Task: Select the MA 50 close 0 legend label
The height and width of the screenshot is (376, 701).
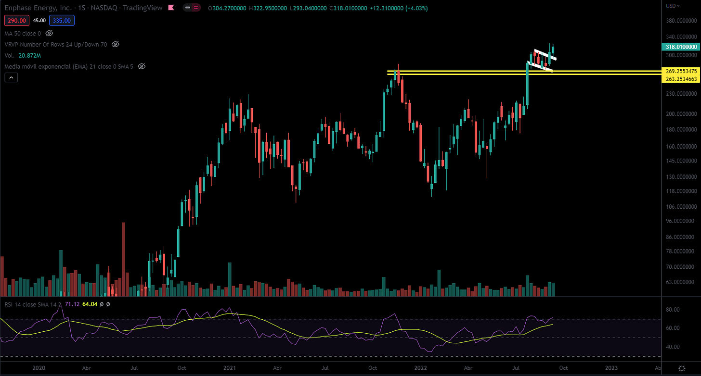Action: pos(23,34)
